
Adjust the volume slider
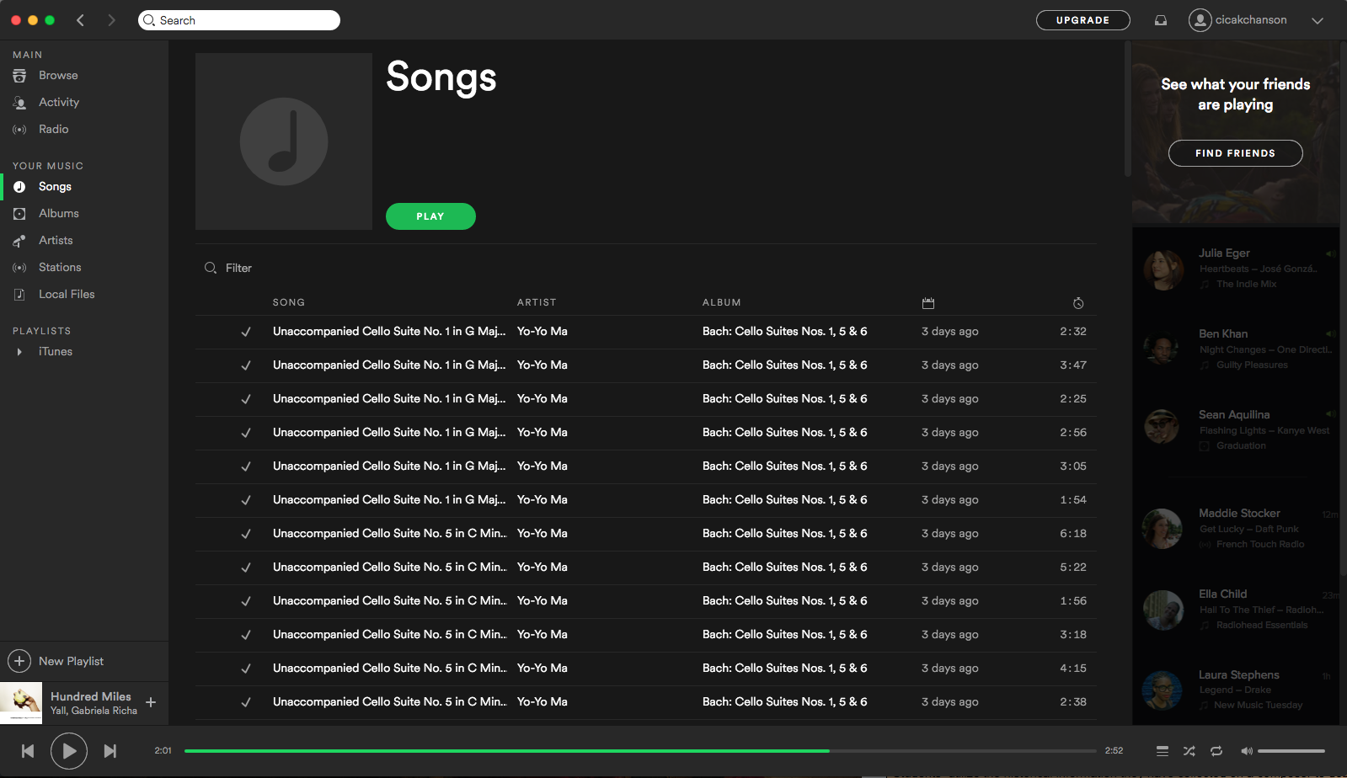tap(1291, 751)
